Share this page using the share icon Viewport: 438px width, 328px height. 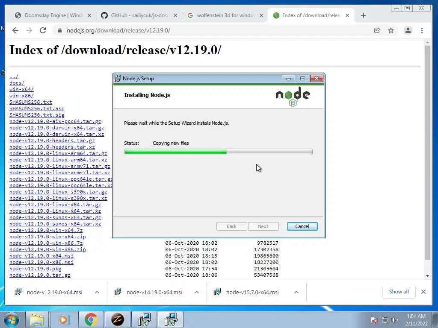coord(377,30)
